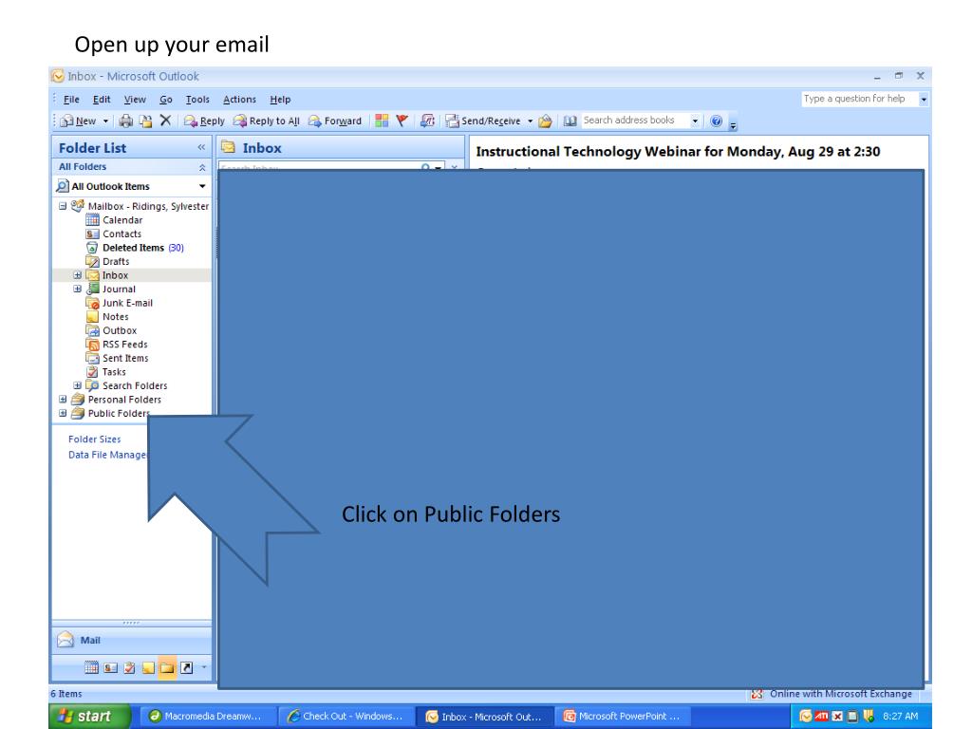Screen dimensions: 972x729
Task: Open the Help menu
Action: point(280,99)
